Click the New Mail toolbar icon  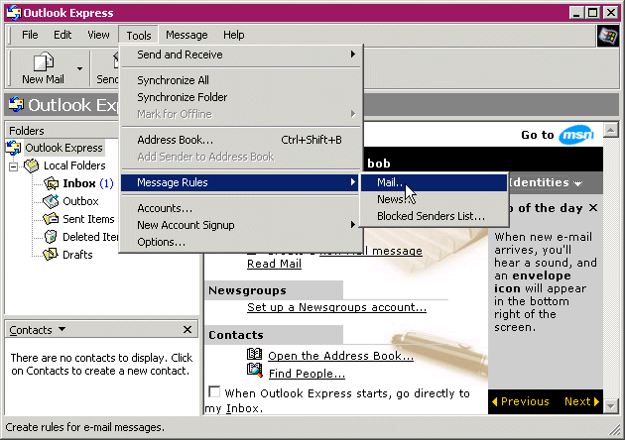point(43,61)
